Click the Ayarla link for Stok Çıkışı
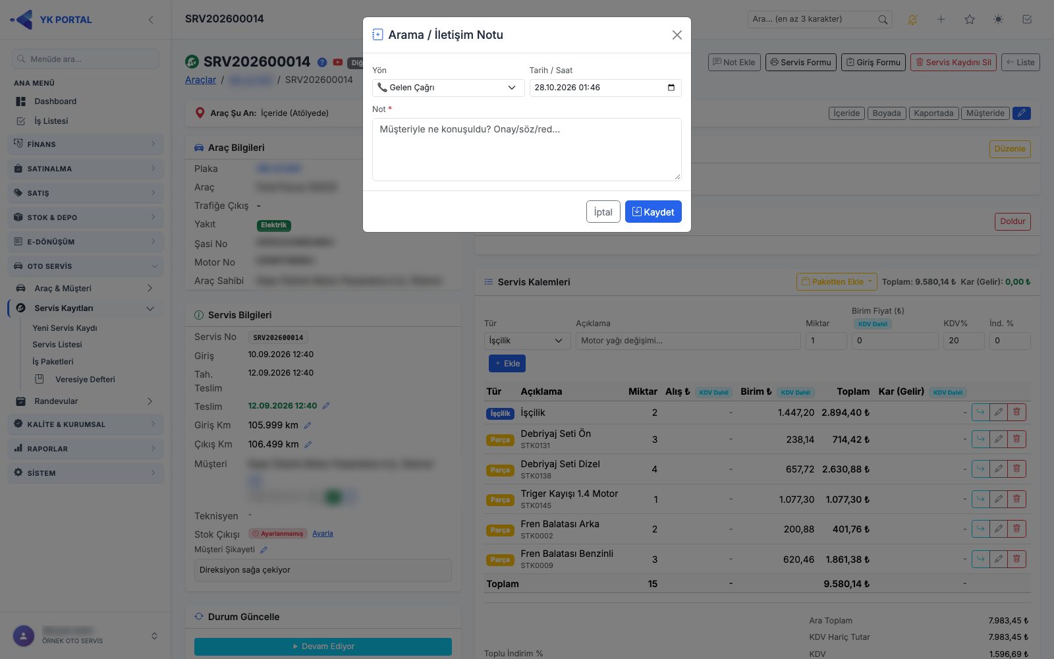The width and height of the screenshot is (1054, 659). (323, 534)
